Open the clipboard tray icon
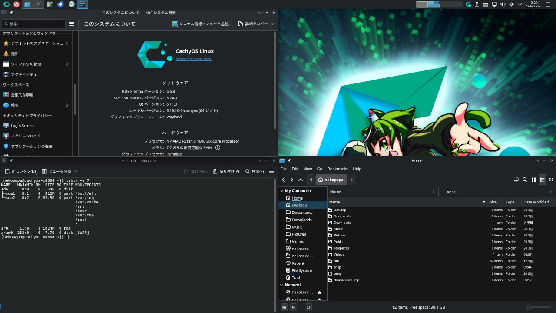556x313 pixels. pos(477,4)
